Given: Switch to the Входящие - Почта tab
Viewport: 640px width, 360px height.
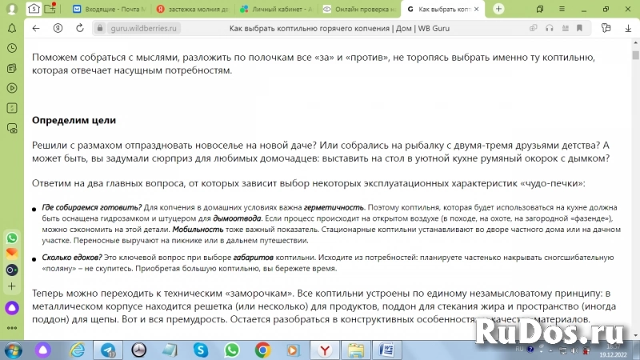Looking at the screenshot, I should (x=109, y=9).
